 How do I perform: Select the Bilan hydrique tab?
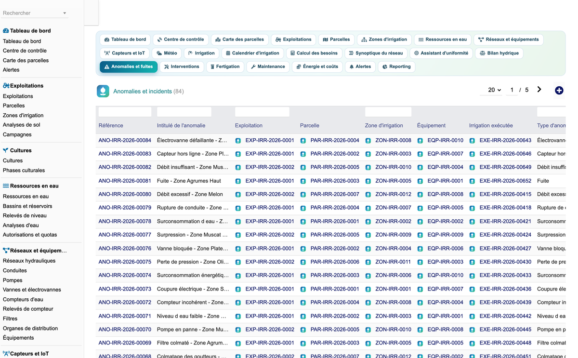click(x=499, y=53)
